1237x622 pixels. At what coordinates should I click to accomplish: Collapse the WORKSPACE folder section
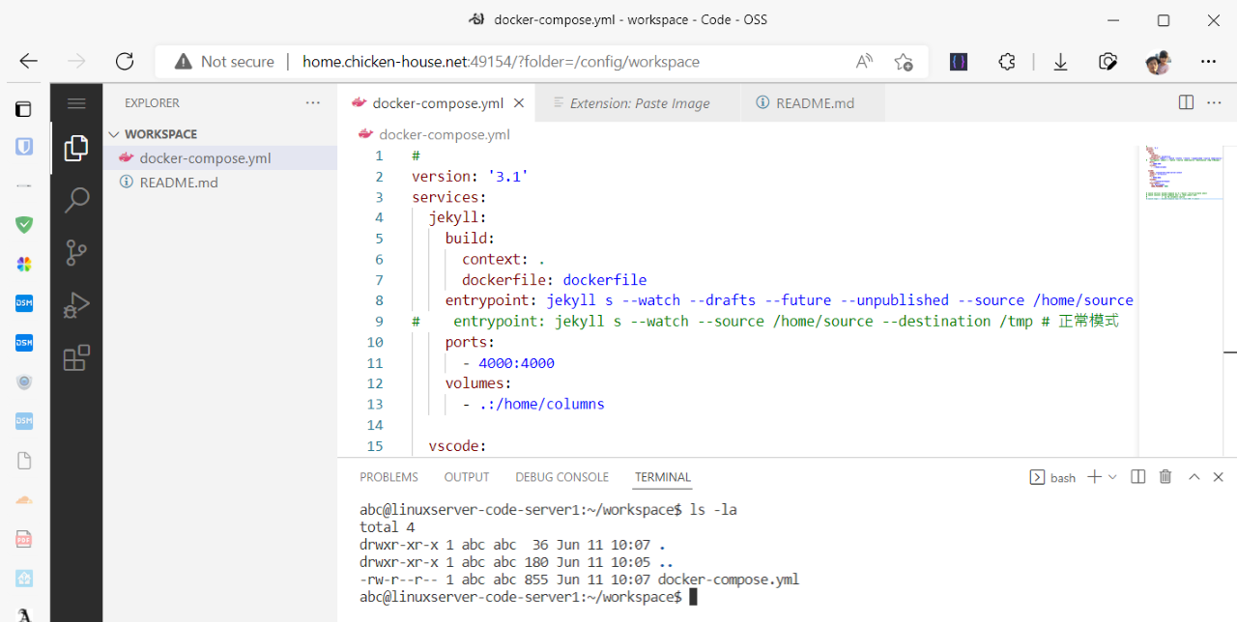point(115,134)
